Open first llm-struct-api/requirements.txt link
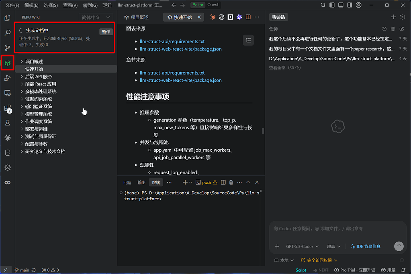The image size is (411, 274). point(172,41)
